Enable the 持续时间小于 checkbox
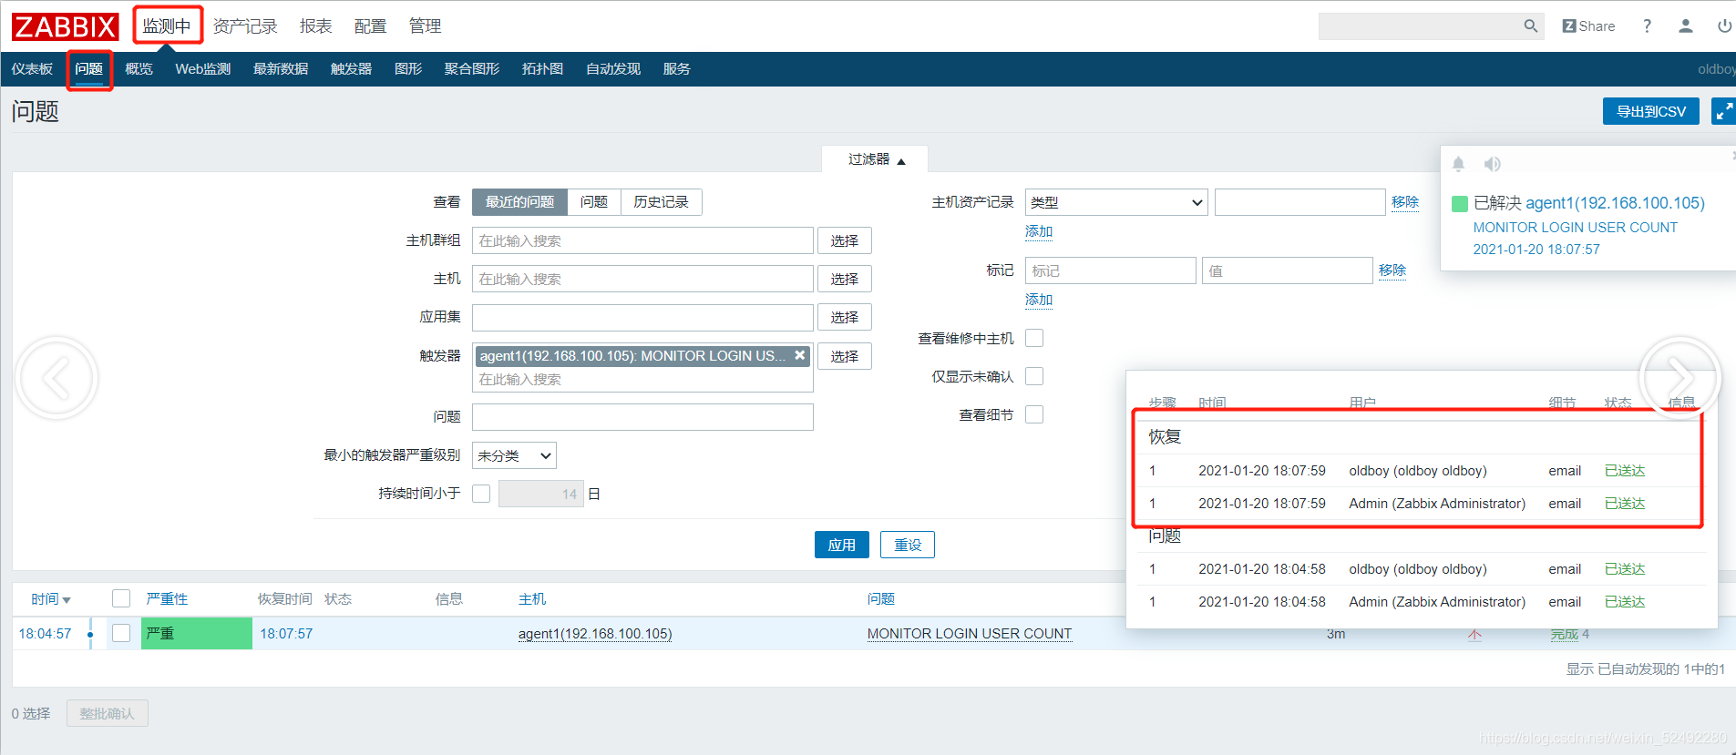The image size is (1736, 755). click(x=481, y=494)
